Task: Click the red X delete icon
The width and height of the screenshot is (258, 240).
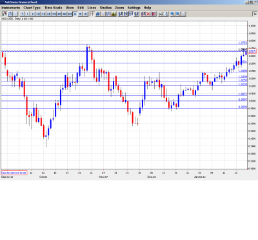Action: pyautogui.click(x=148, y=14)
